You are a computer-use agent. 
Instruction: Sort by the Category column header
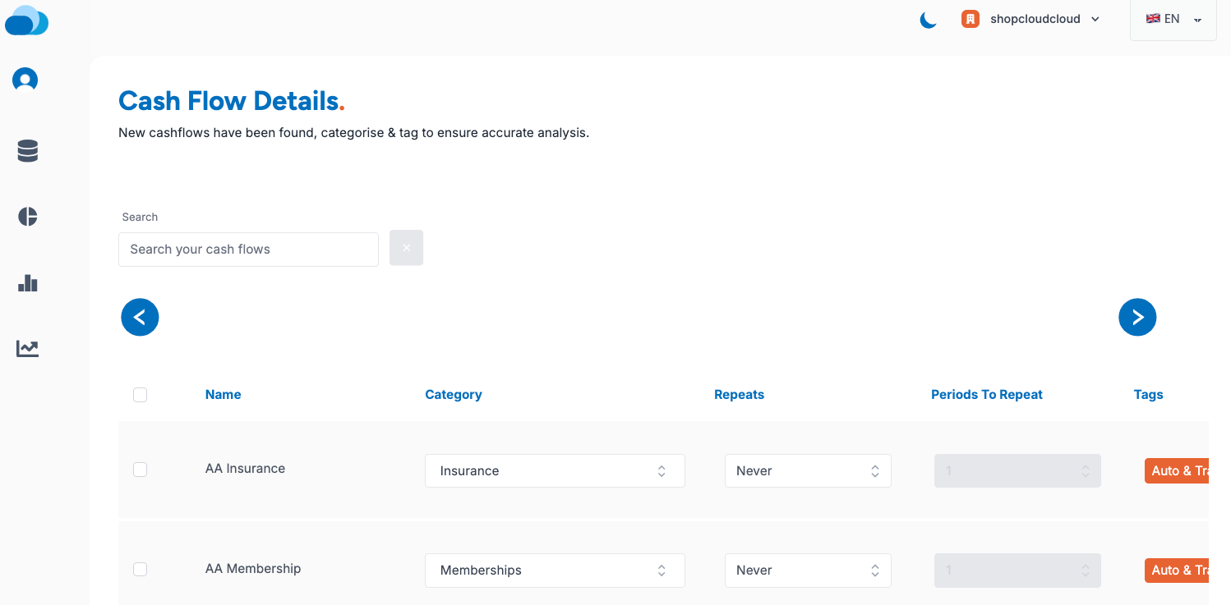[454, 394]
